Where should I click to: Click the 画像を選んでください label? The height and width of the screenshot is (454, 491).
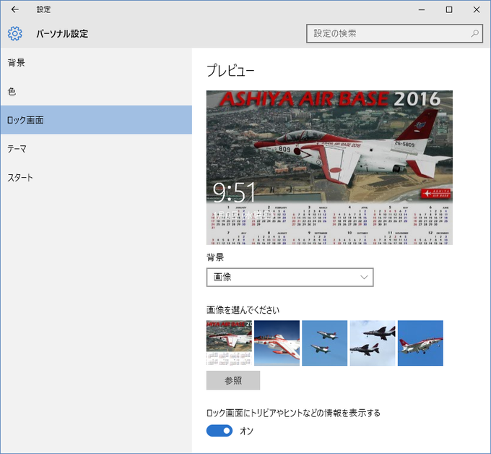243,310
